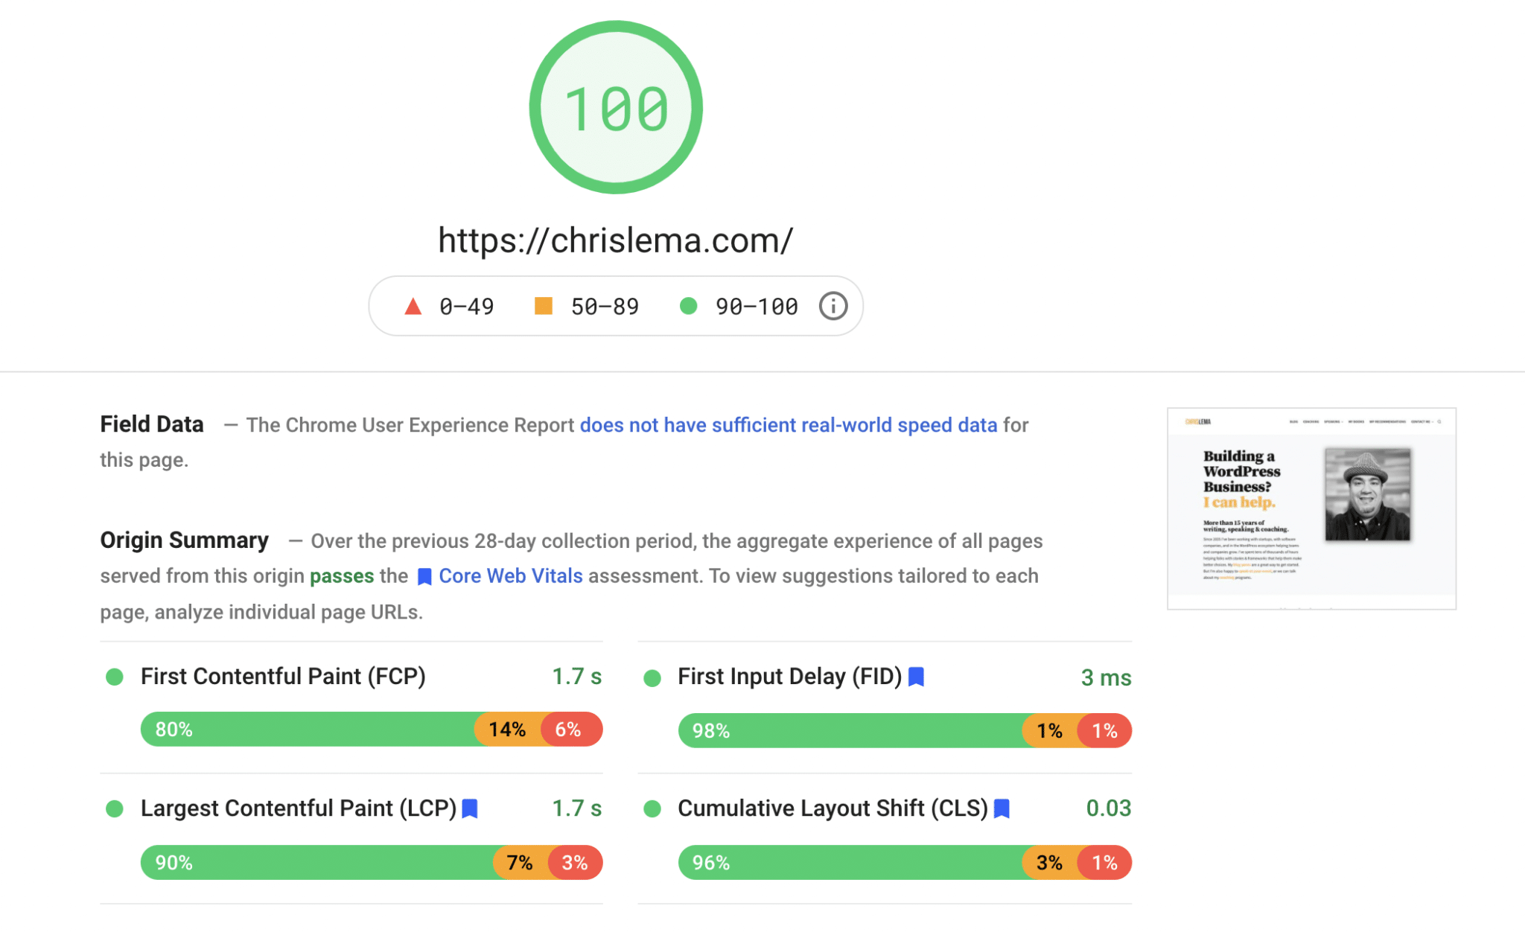The height and width of the screenshot is (932, 1525).
Task: Click the bookmark icon before Core Web Vitals
Action: click(424, 577)
